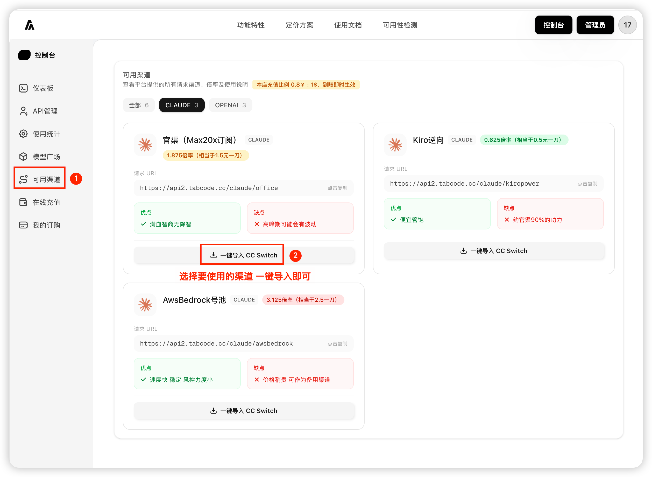
Task: Click download icon in 官渠 import button
Action: pyautogui.click(x=214, y=255)
